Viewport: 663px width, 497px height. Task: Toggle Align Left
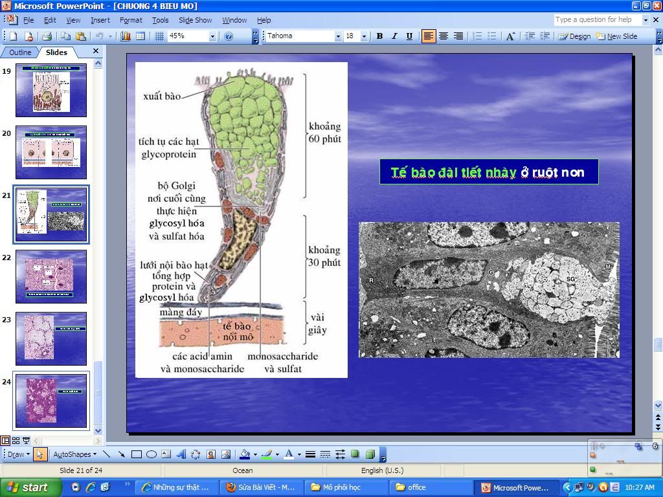click(x=429, y=36)
